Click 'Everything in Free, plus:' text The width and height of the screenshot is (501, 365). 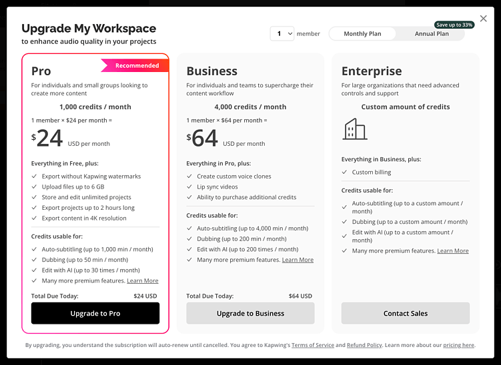point(65,163)
